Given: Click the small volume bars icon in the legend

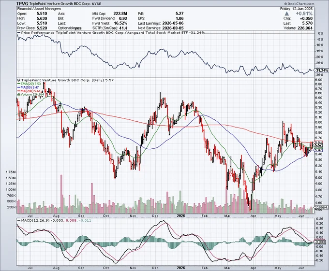Looking at the screenshot, I should (18, 95).
